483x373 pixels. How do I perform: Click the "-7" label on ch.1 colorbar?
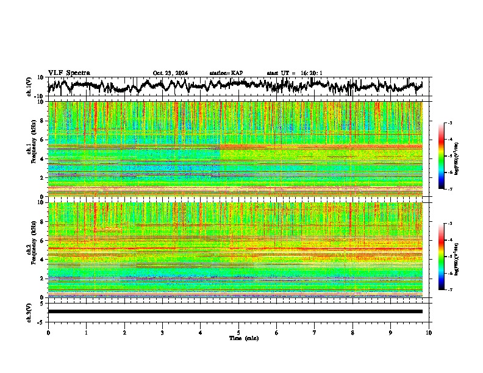[x=449, y=189]
